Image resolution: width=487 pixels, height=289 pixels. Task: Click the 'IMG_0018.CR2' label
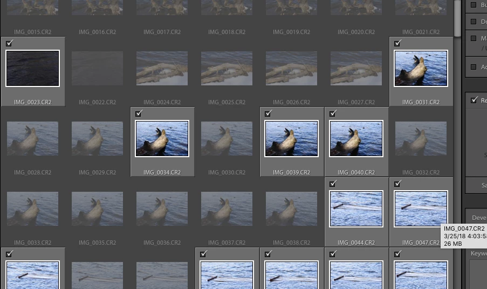(227, 32)
